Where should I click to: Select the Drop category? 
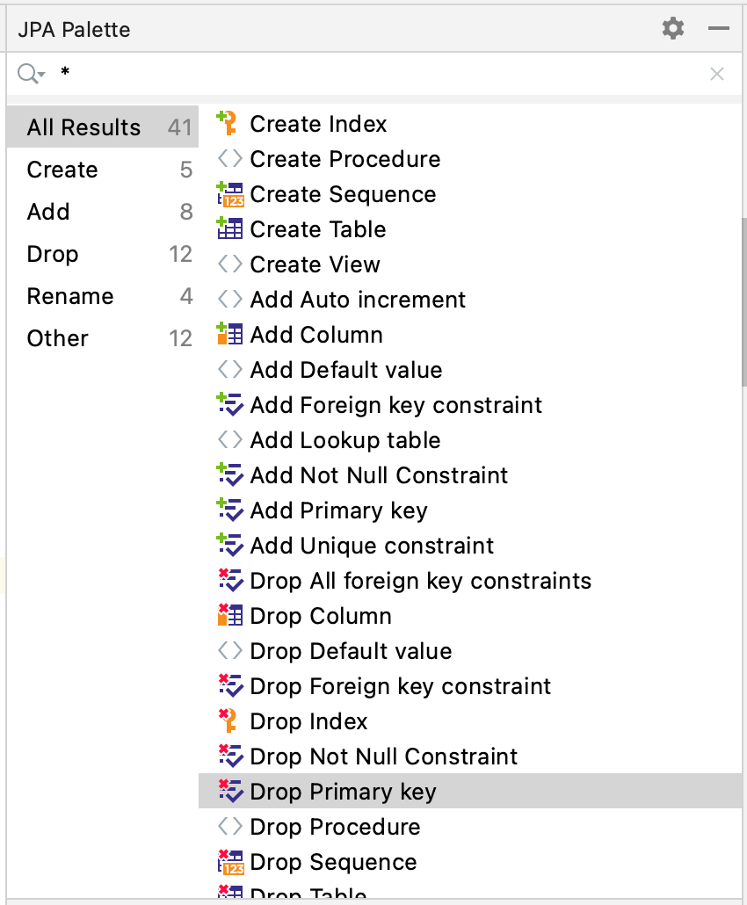[x=103, y=254]
